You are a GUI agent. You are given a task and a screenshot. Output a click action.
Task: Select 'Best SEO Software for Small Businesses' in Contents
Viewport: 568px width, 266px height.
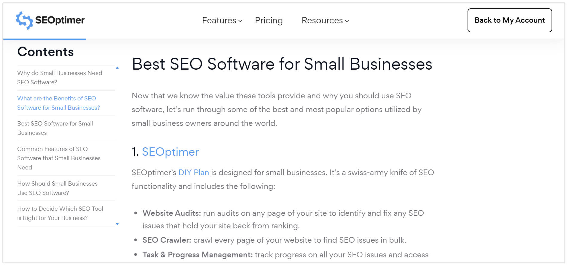point(55,128)
